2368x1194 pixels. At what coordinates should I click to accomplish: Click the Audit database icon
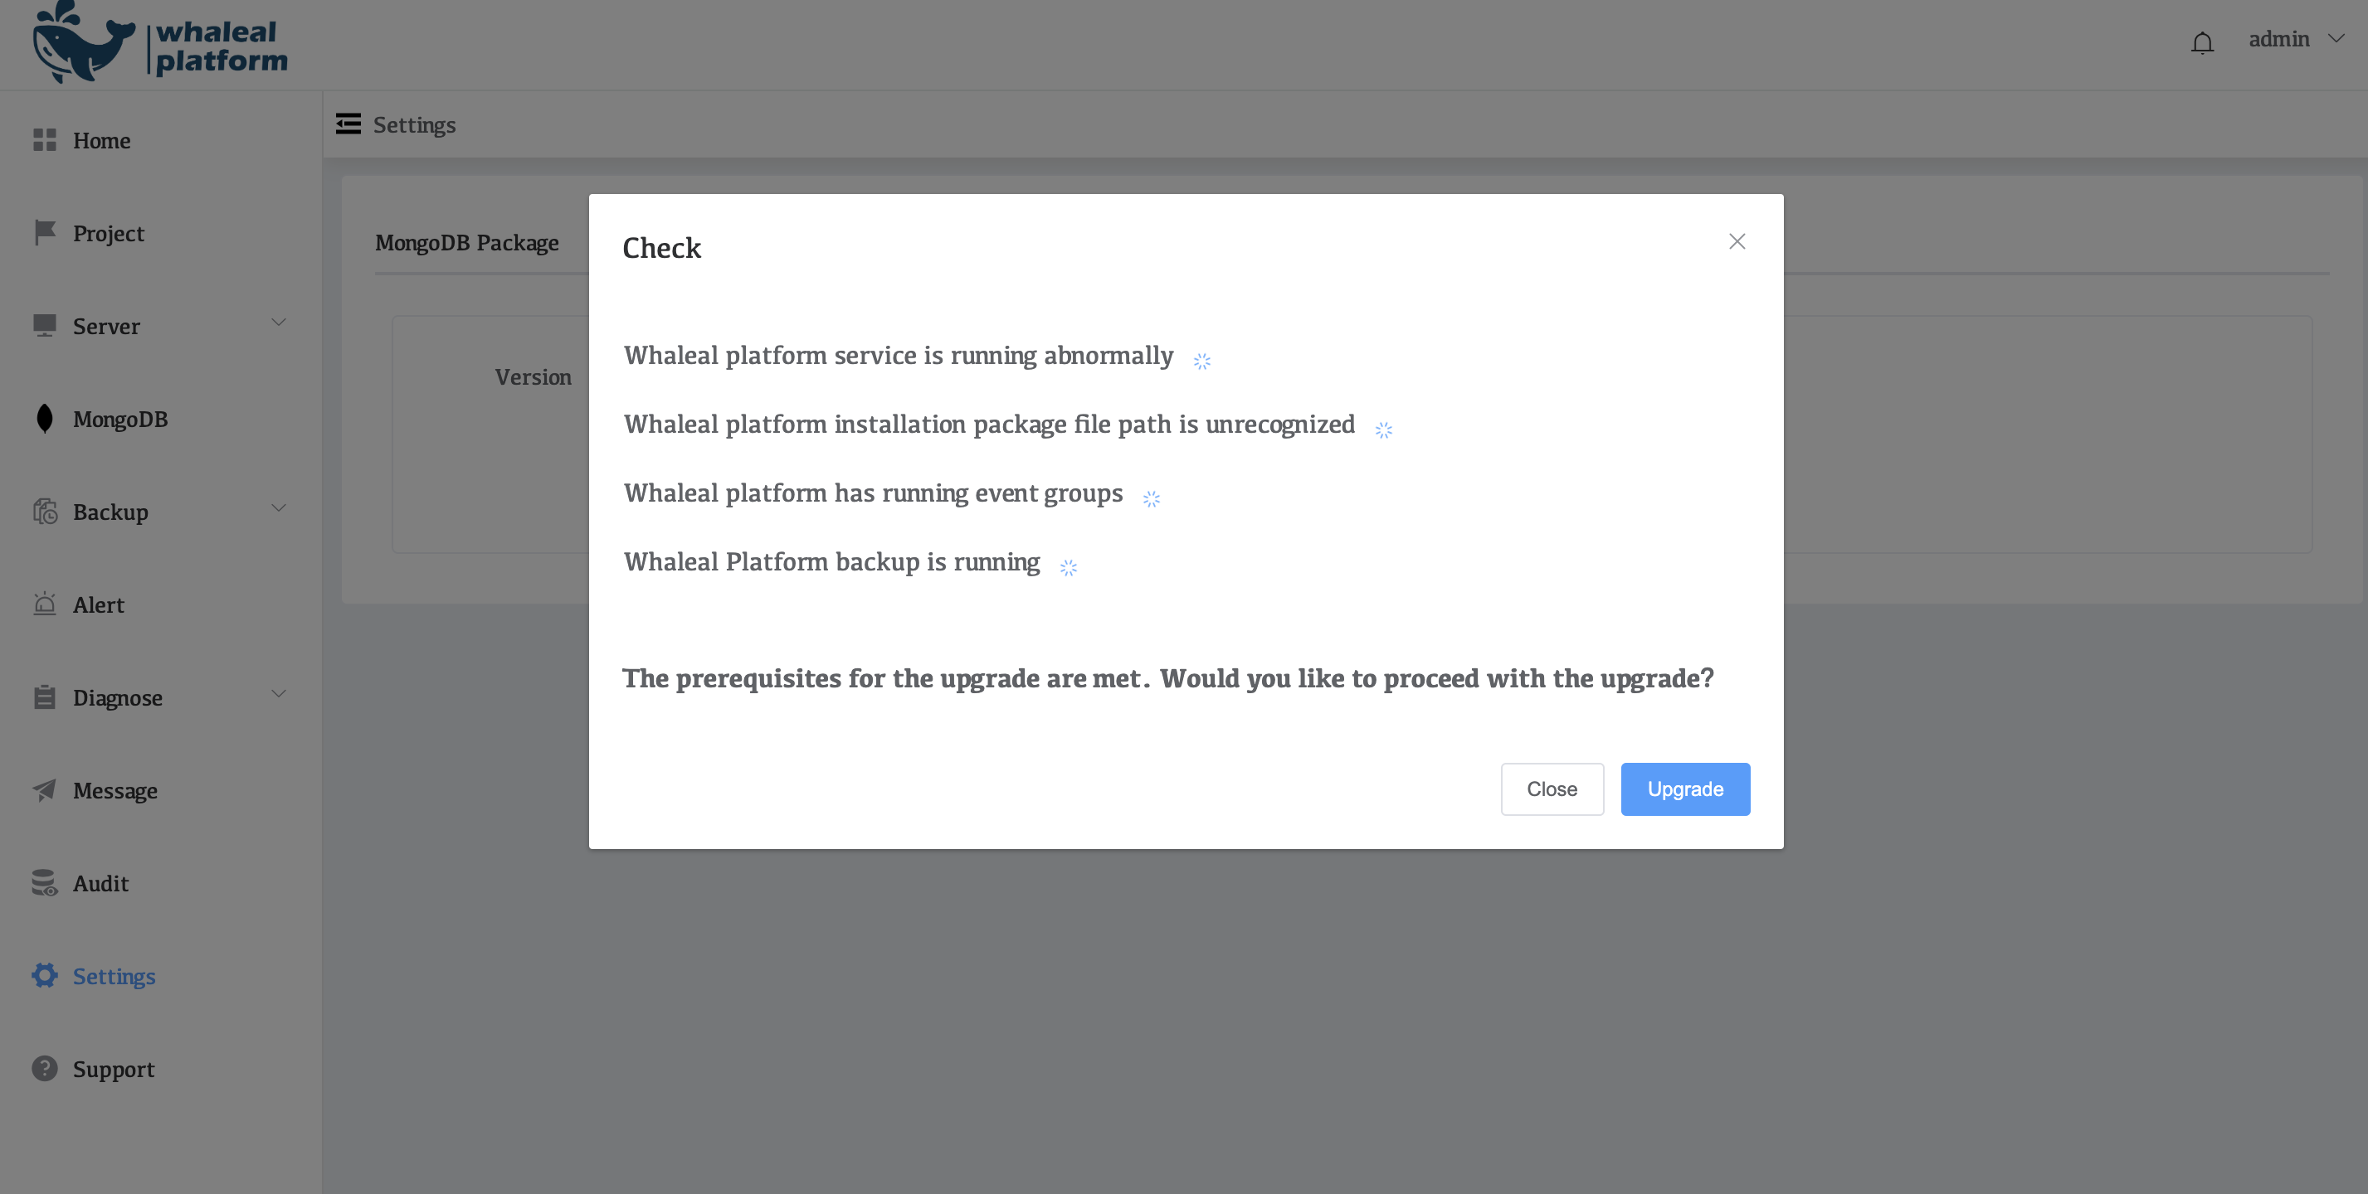(x=44, y=882)
